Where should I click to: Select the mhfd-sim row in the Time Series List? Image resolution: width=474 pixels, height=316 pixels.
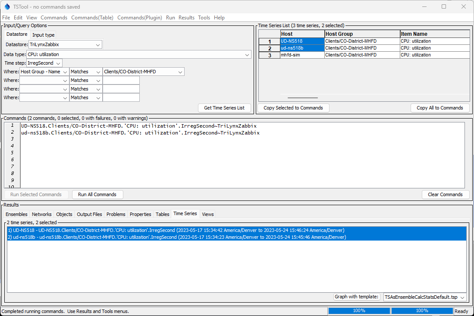coord(302,55)
